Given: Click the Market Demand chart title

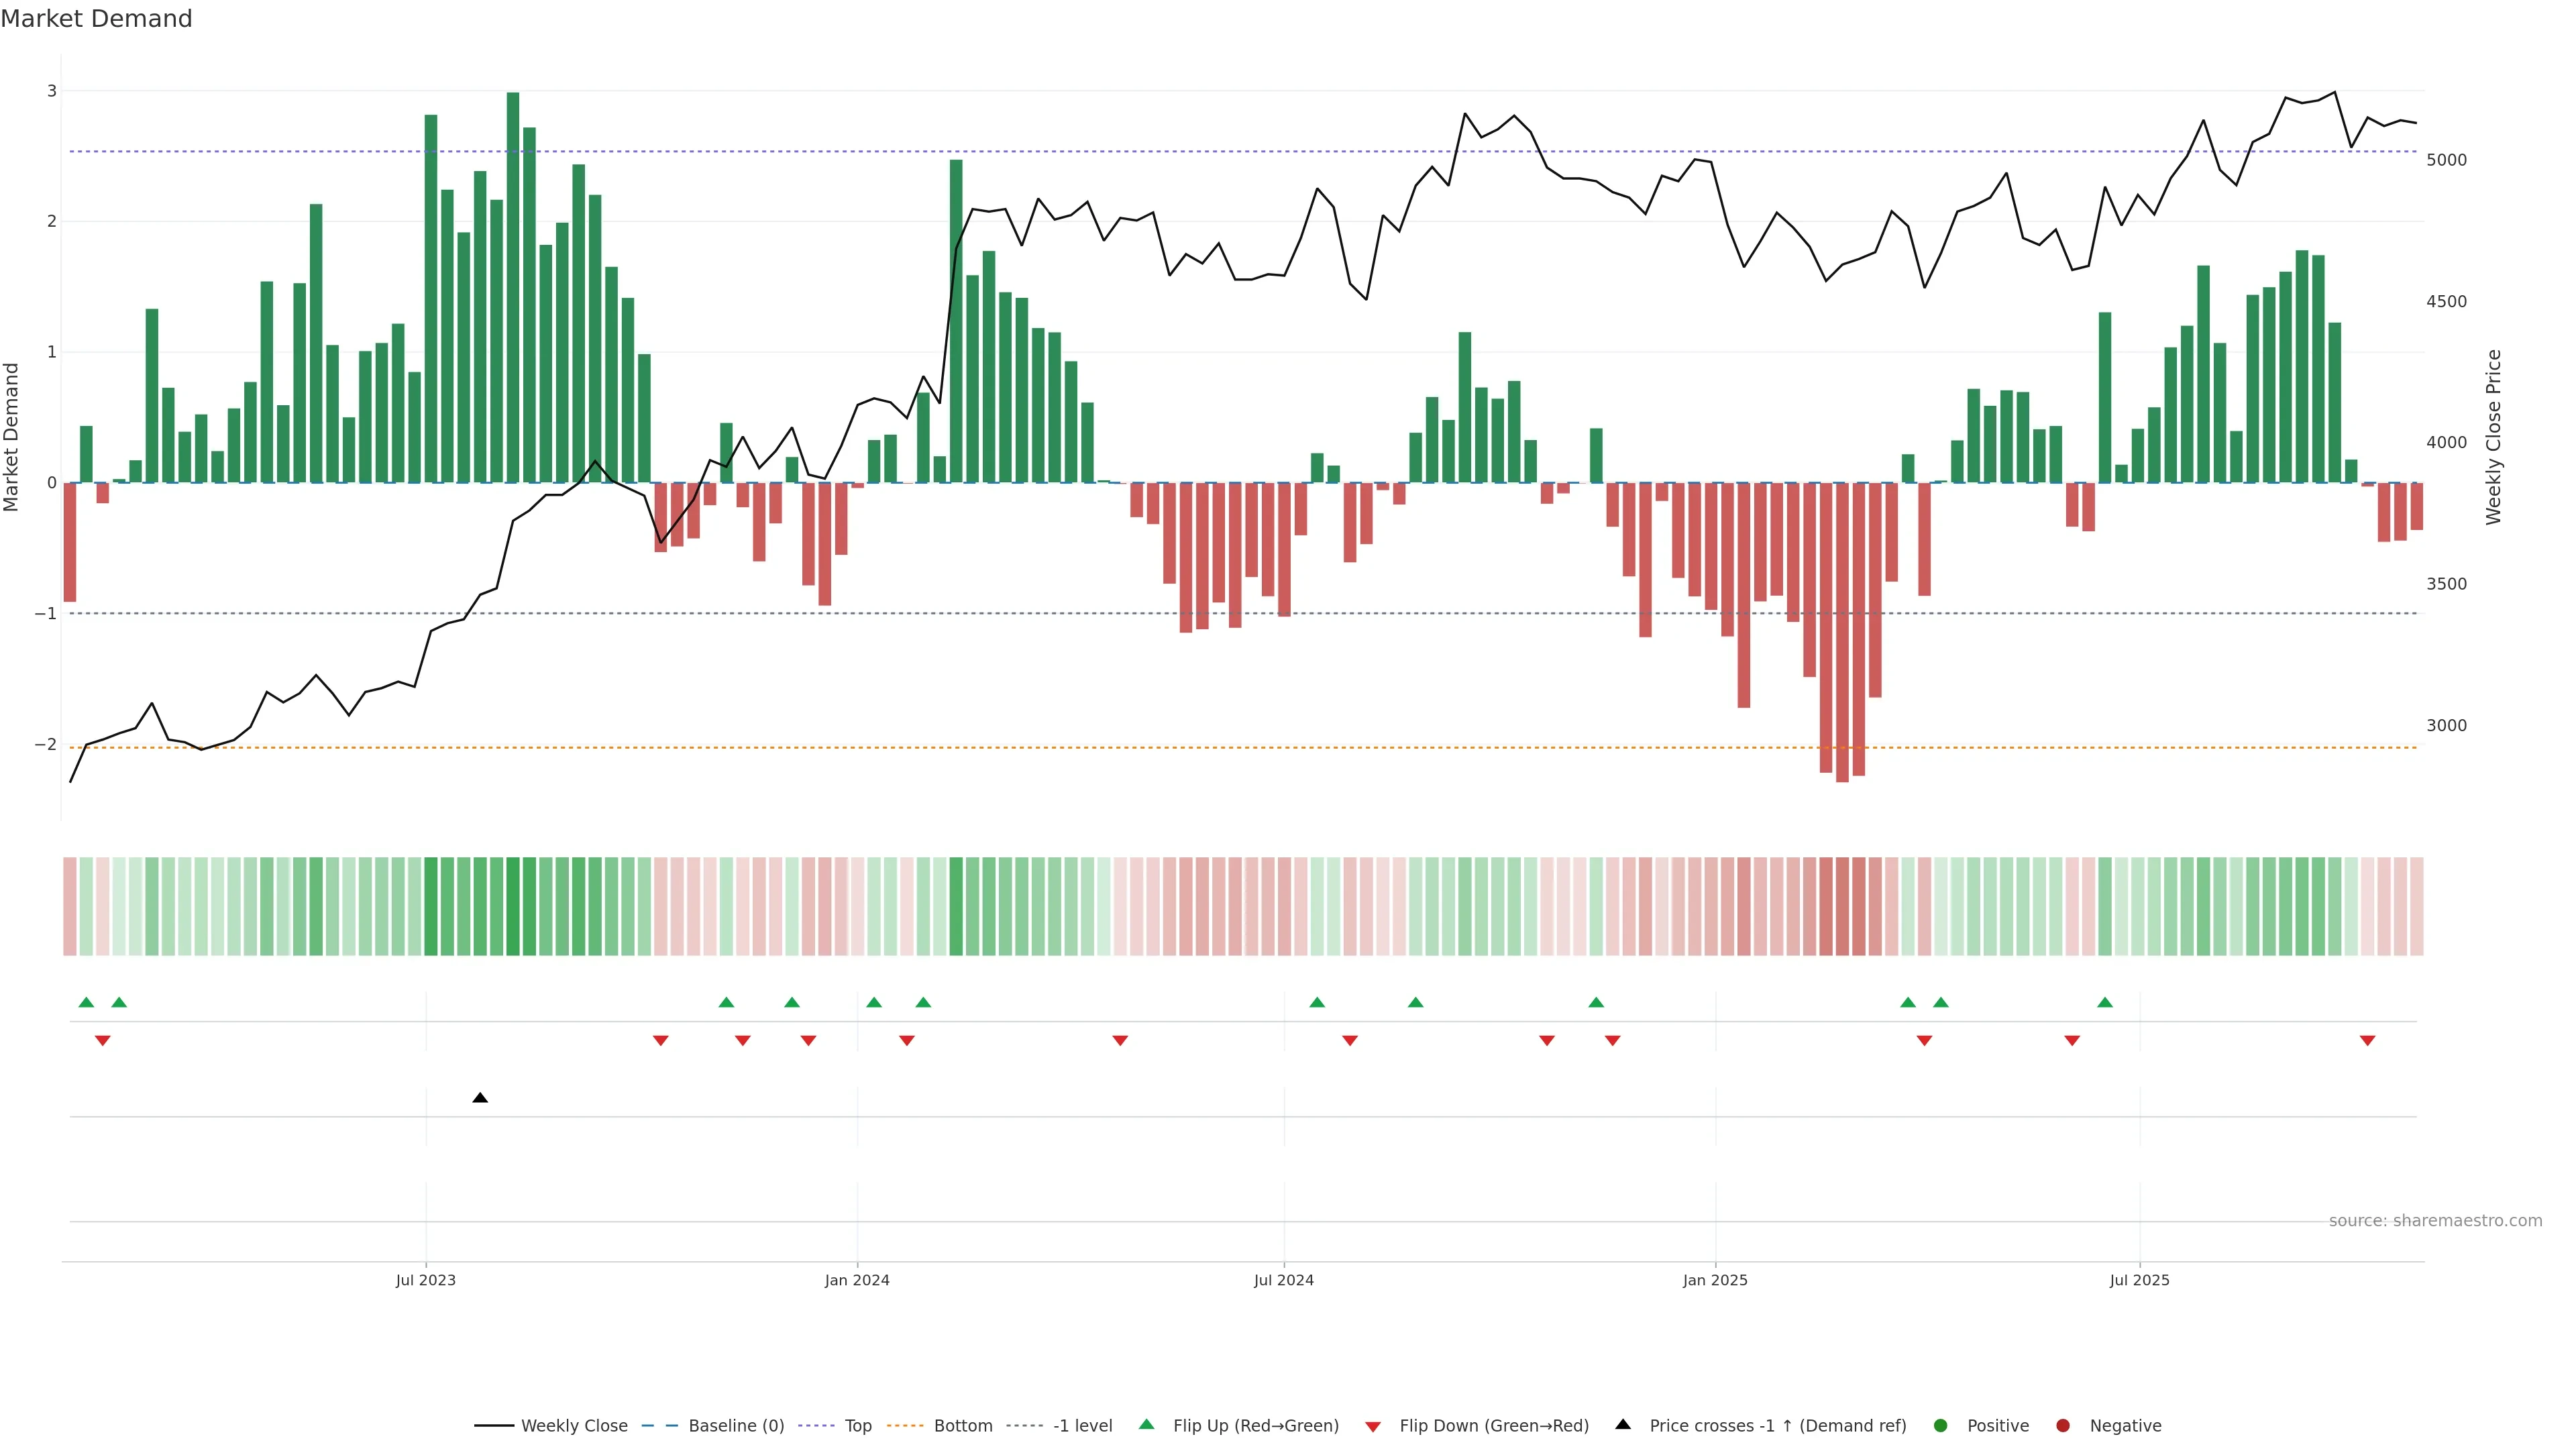Looking at the screenshot, I should pos(96,19).
